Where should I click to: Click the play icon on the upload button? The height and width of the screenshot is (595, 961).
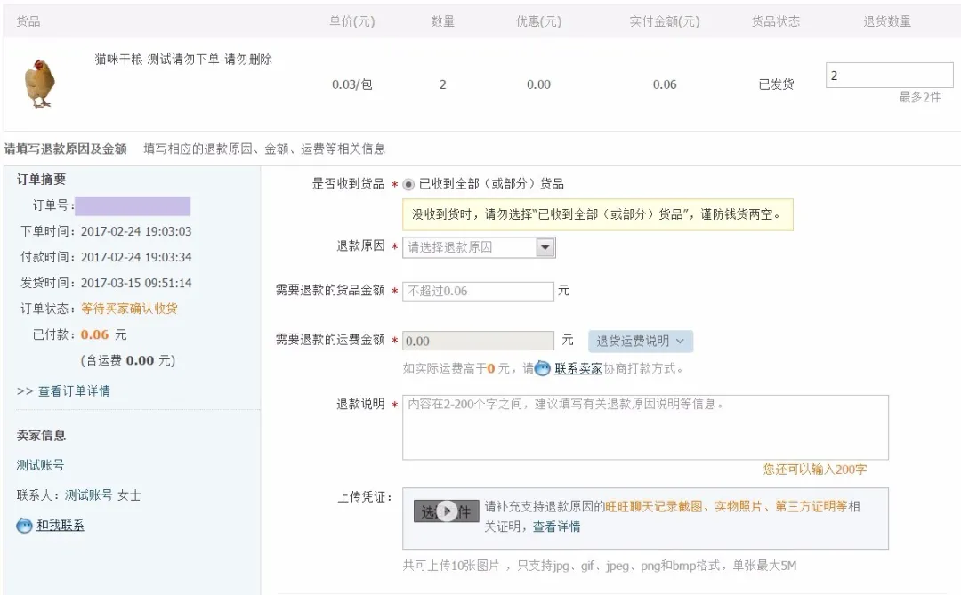tap(448, 511)
